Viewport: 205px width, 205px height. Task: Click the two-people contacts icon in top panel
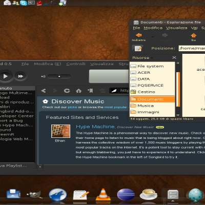[16, 3]
